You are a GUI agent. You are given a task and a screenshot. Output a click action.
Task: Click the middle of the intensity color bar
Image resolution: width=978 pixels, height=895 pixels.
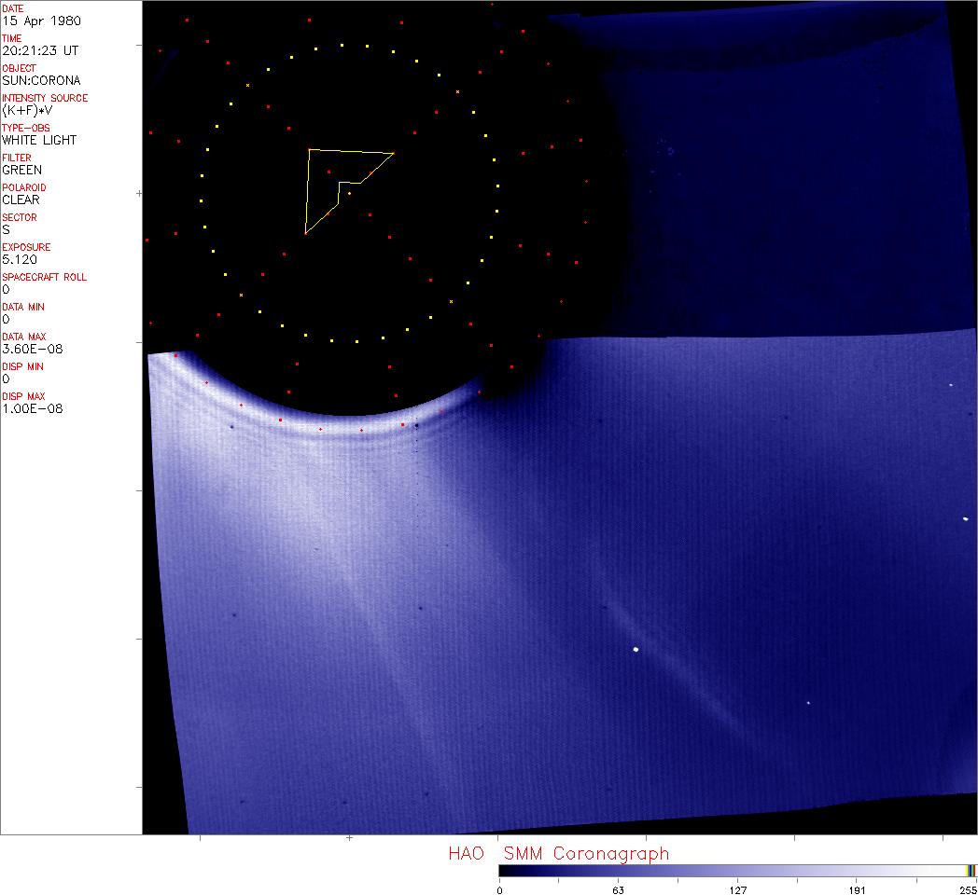coord(737,870)
